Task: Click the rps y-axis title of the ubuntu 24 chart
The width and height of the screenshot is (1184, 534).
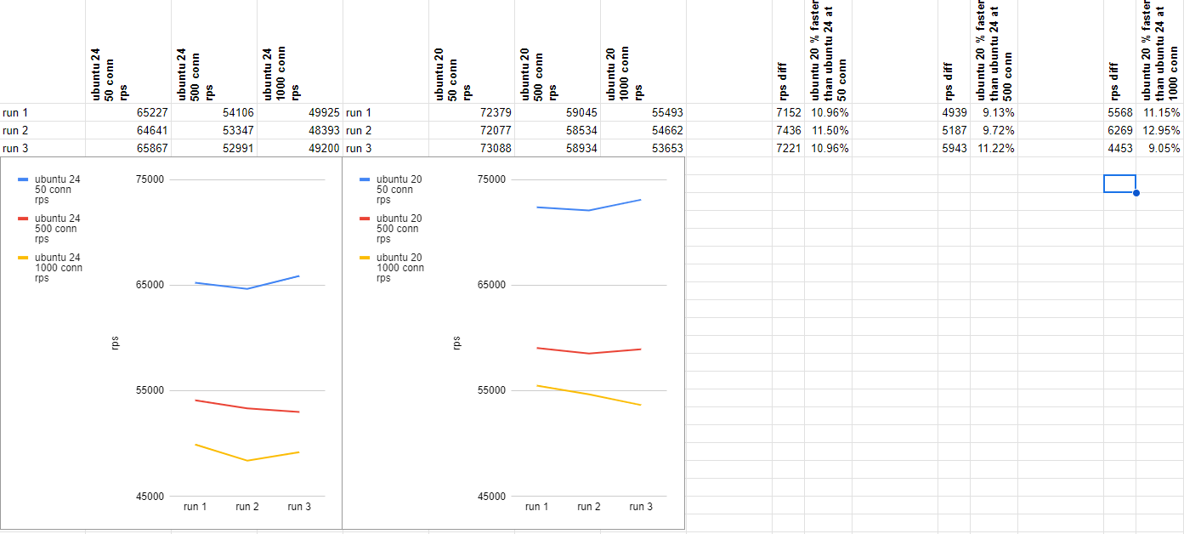Action: (116, 343)
